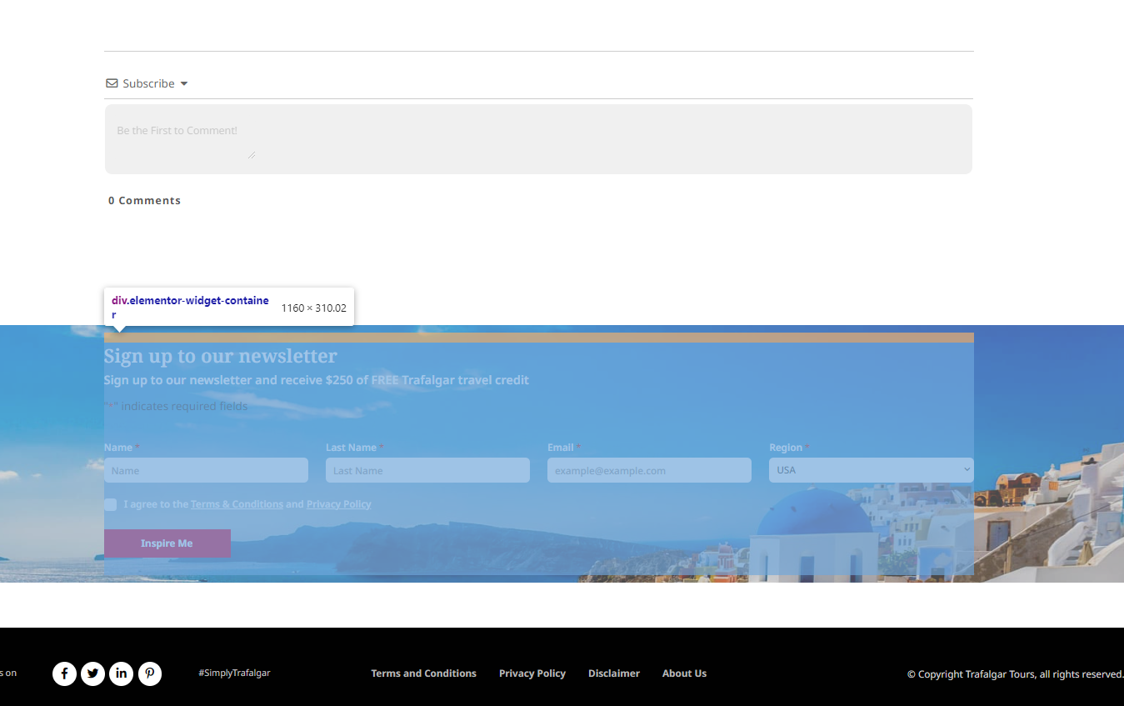Viewport: 1124px width, 706px height.
Task: Enable the Terms & Conditions agreement checkbox
Action: pyautogui.click(x=109, y=504)
